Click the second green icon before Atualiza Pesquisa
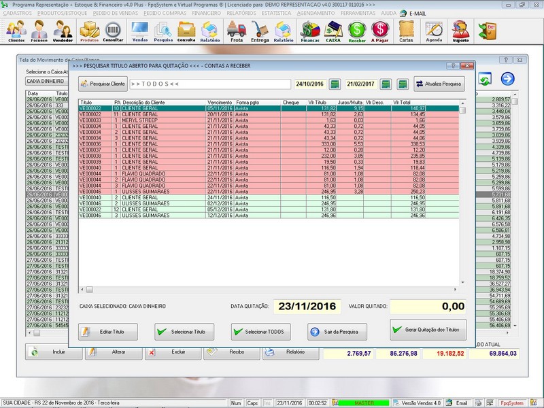Viewport: 544px width, 408px height. coord(403,84)
